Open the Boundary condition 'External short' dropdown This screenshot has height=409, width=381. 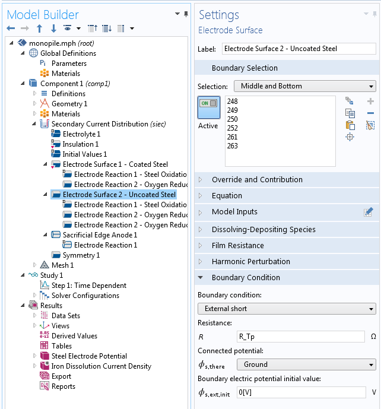pos(287,309)
